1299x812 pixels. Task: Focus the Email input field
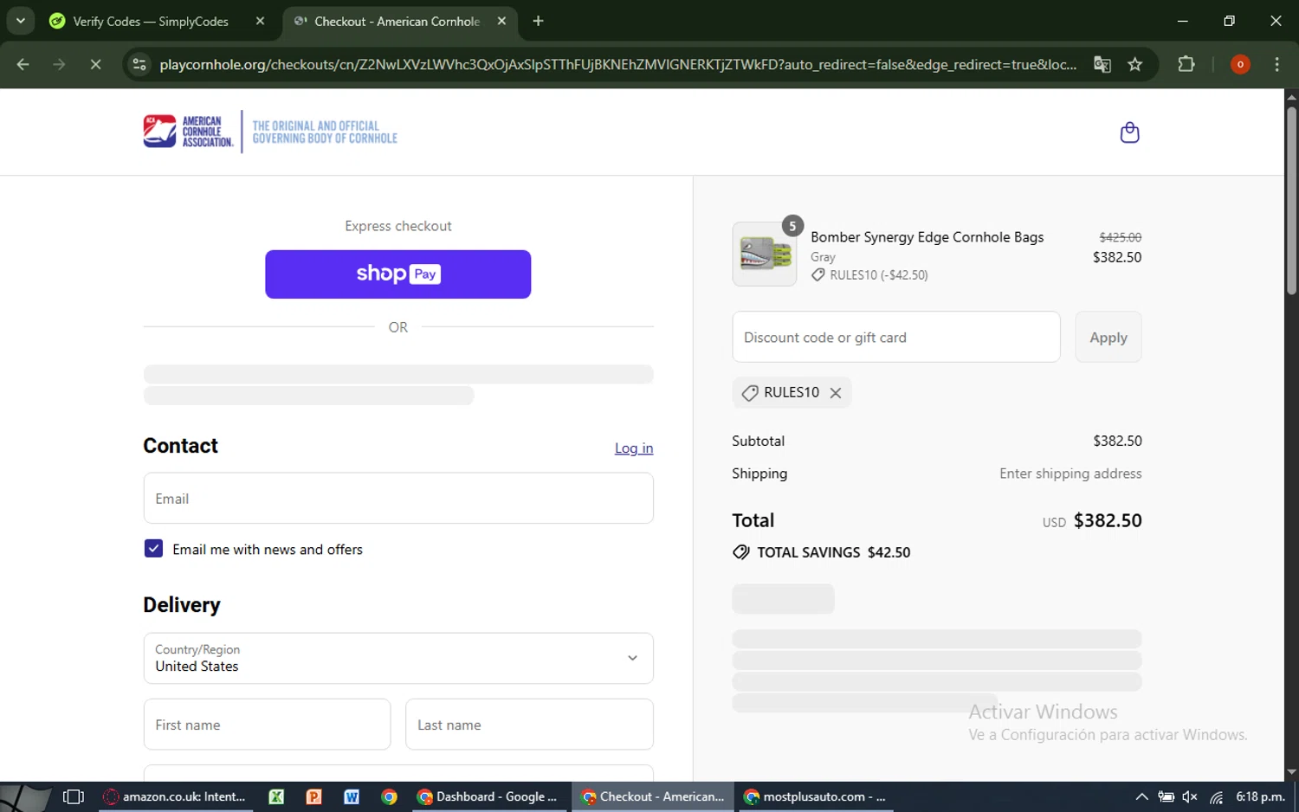[x=398, y=499]
